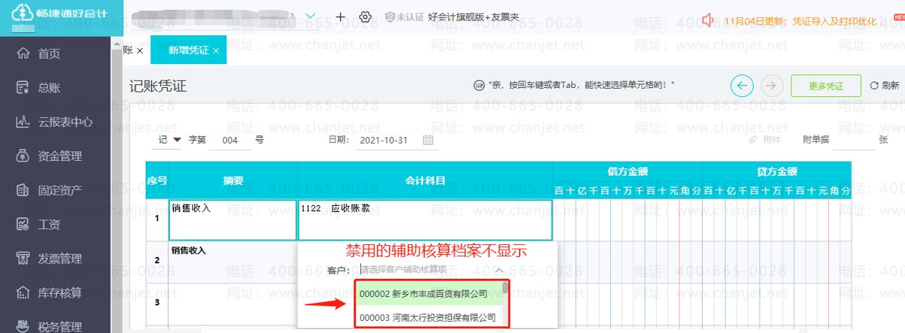Open 总账 in the sidebar
The width and height of the screenshot is (905, 333).
(x=49, y=88)
